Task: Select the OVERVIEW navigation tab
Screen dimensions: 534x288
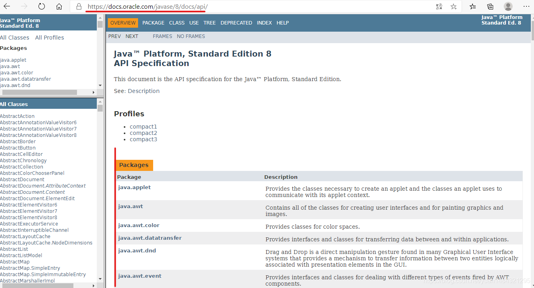Action: [x=123, y=23]
